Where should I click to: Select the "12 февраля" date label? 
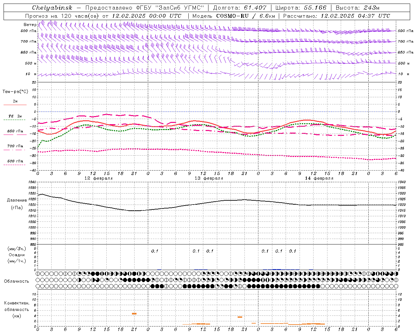pos(99,178)
